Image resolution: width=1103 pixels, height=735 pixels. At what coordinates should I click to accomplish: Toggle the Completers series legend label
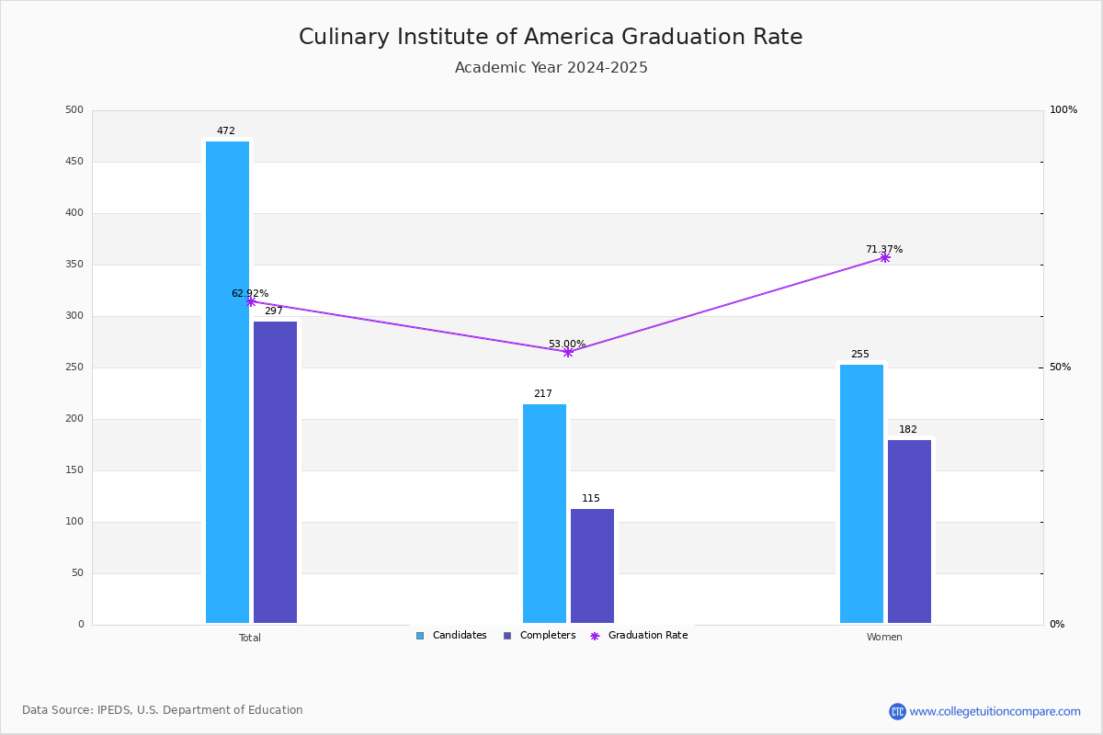tap(548, 636)
